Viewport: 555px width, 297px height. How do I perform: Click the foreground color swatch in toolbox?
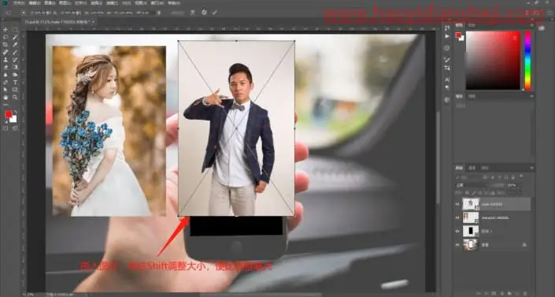8,114
